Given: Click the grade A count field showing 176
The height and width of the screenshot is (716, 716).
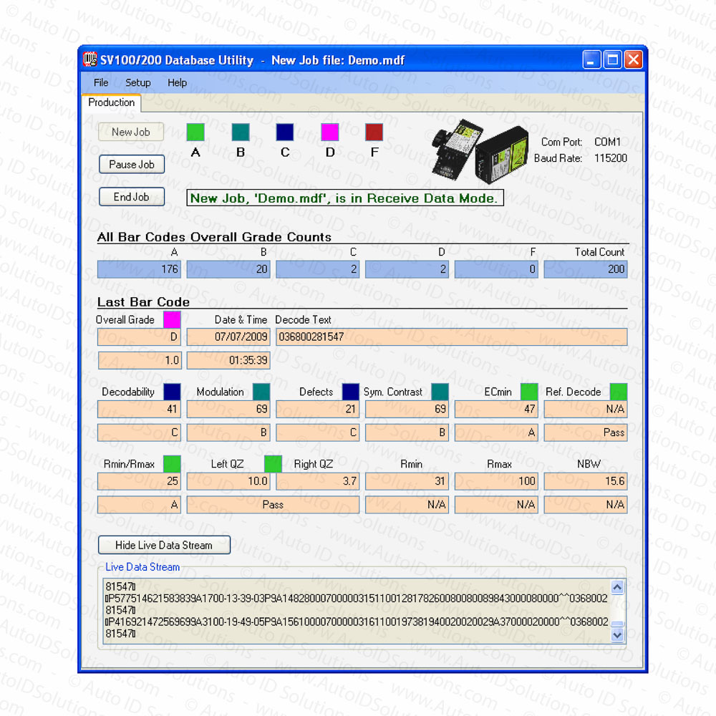Looking at the screenshot, I should point(140,269).
